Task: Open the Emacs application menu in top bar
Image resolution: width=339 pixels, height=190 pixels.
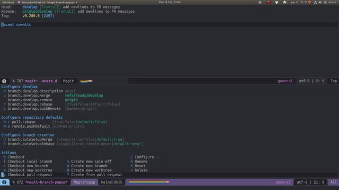Action: (x=48, y=2)
